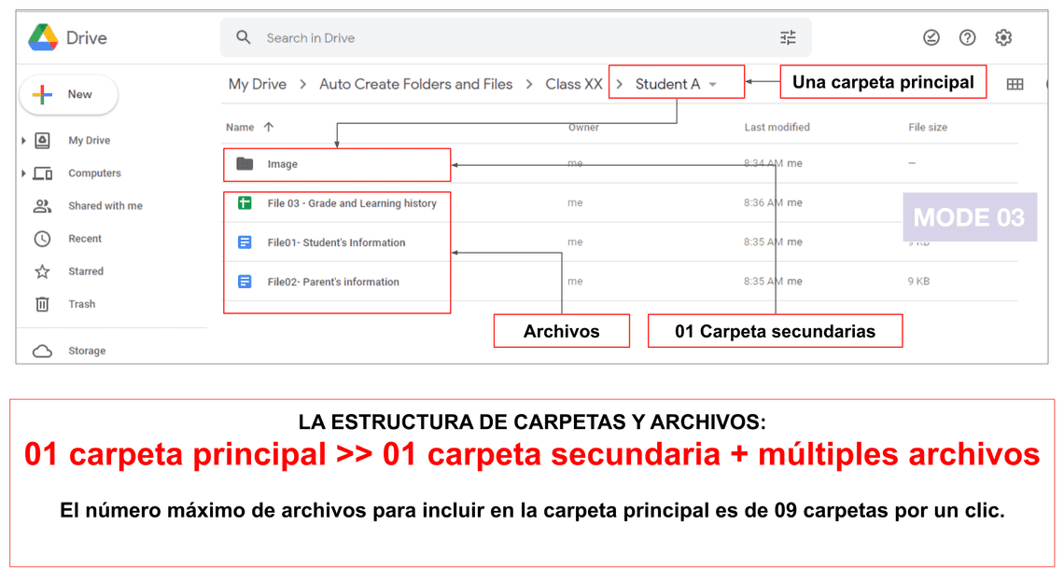
Task: Sort files by Name column header
Action: pos(240,127)
